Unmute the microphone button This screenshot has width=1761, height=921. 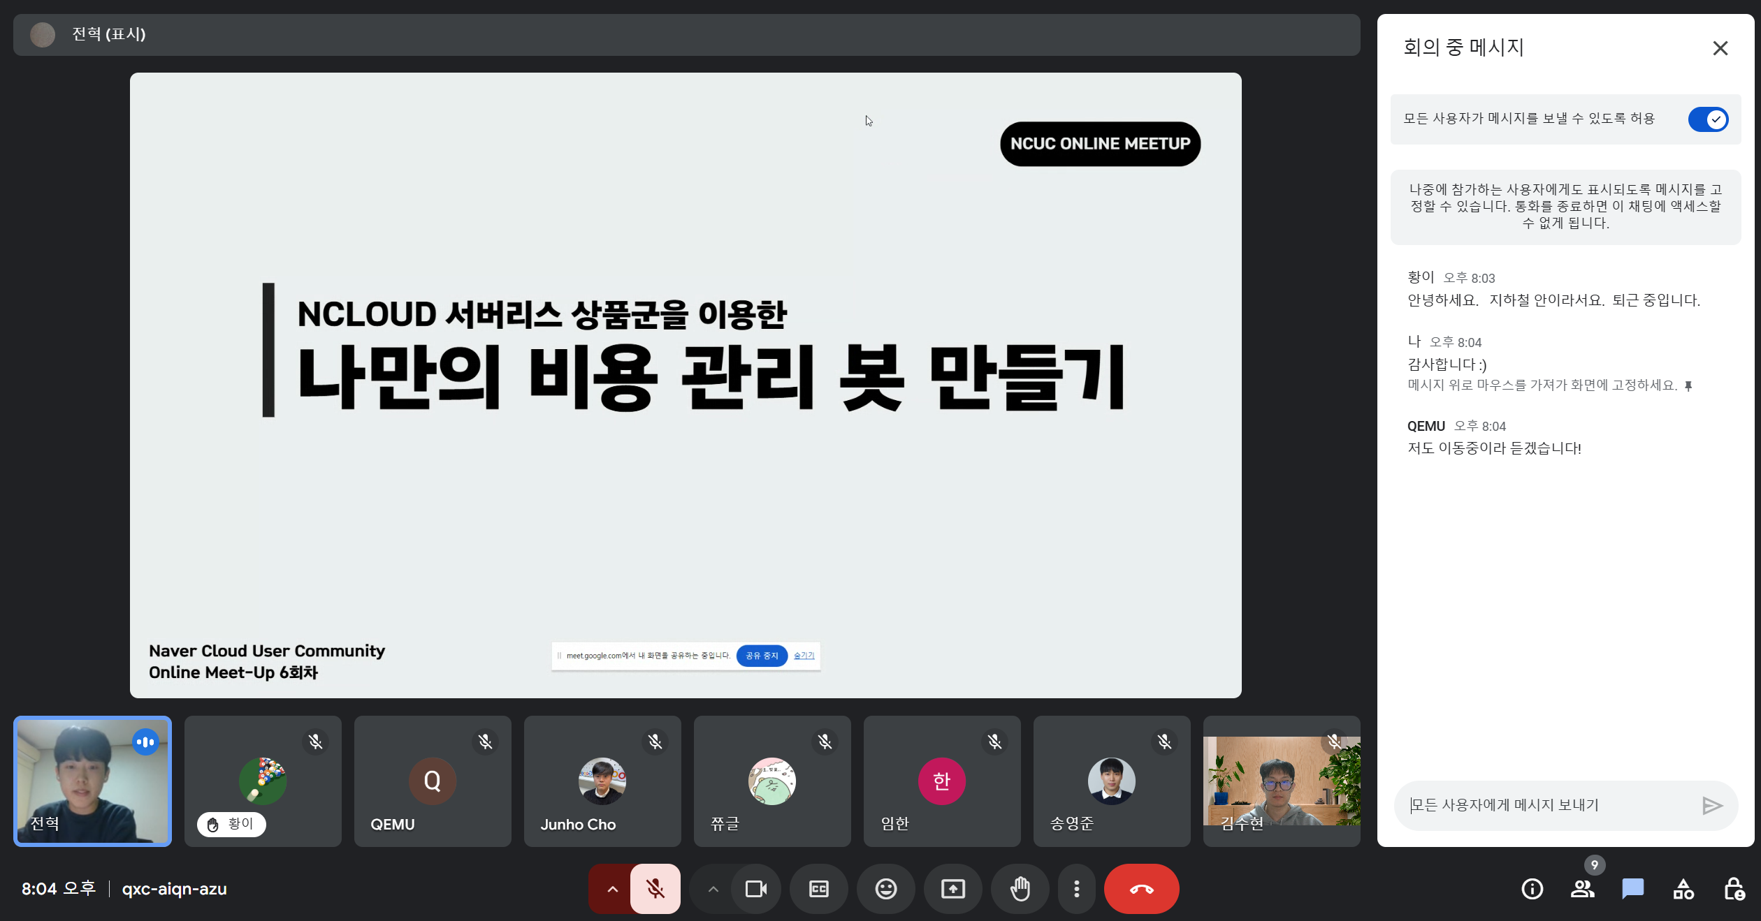[655, 889]
